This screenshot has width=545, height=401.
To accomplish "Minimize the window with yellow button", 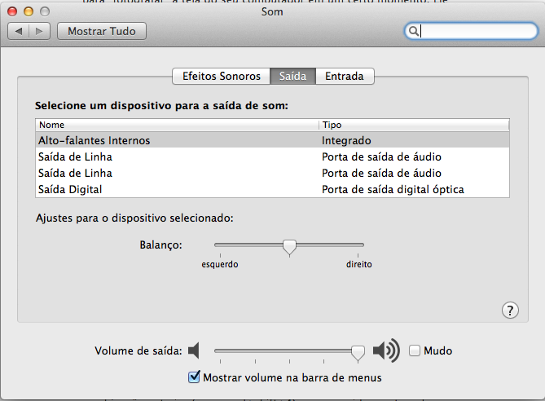I will [x=29, y=11].
